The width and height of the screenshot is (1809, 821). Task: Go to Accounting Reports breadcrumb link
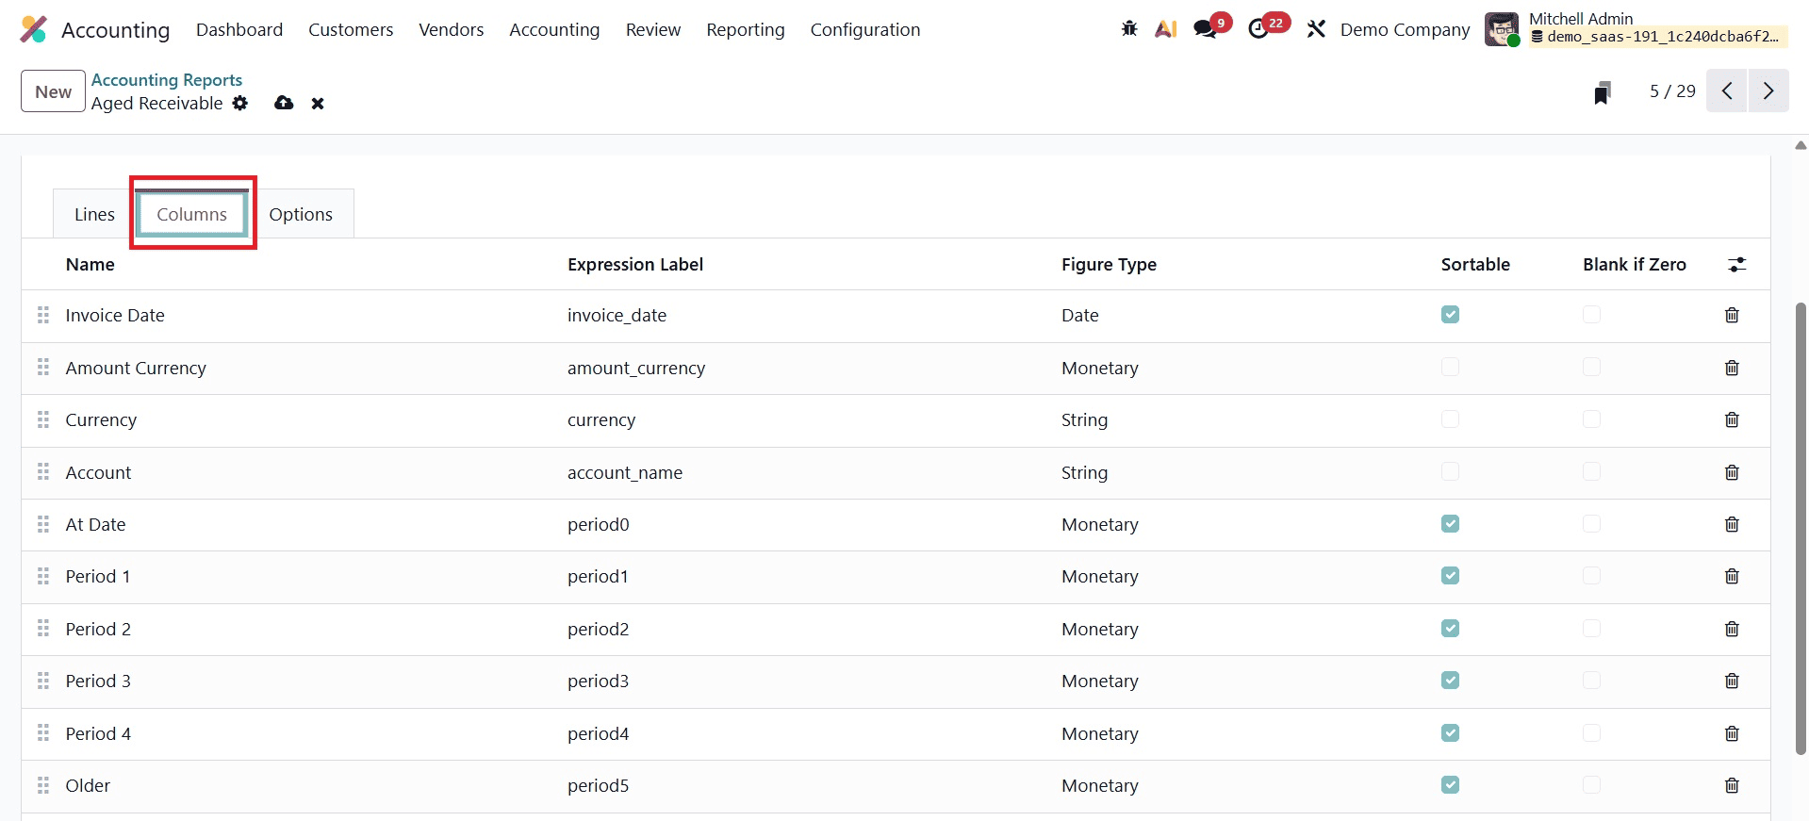pos(167,80)
